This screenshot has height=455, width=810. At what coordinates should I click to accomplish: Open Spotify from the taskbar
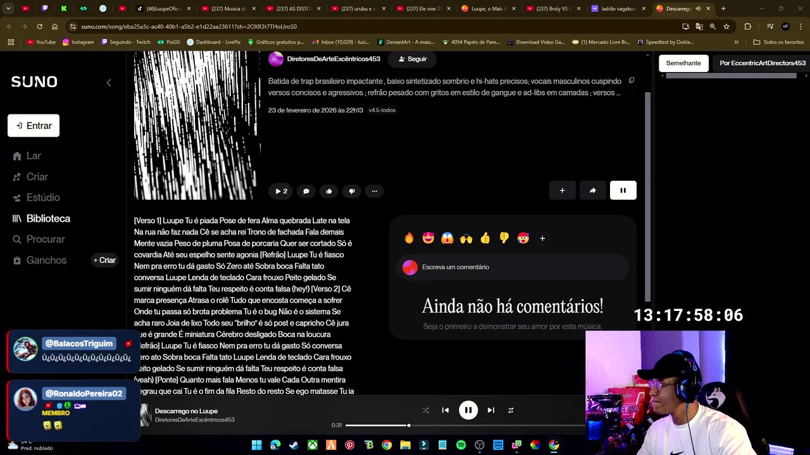click(x=461, y=446)
